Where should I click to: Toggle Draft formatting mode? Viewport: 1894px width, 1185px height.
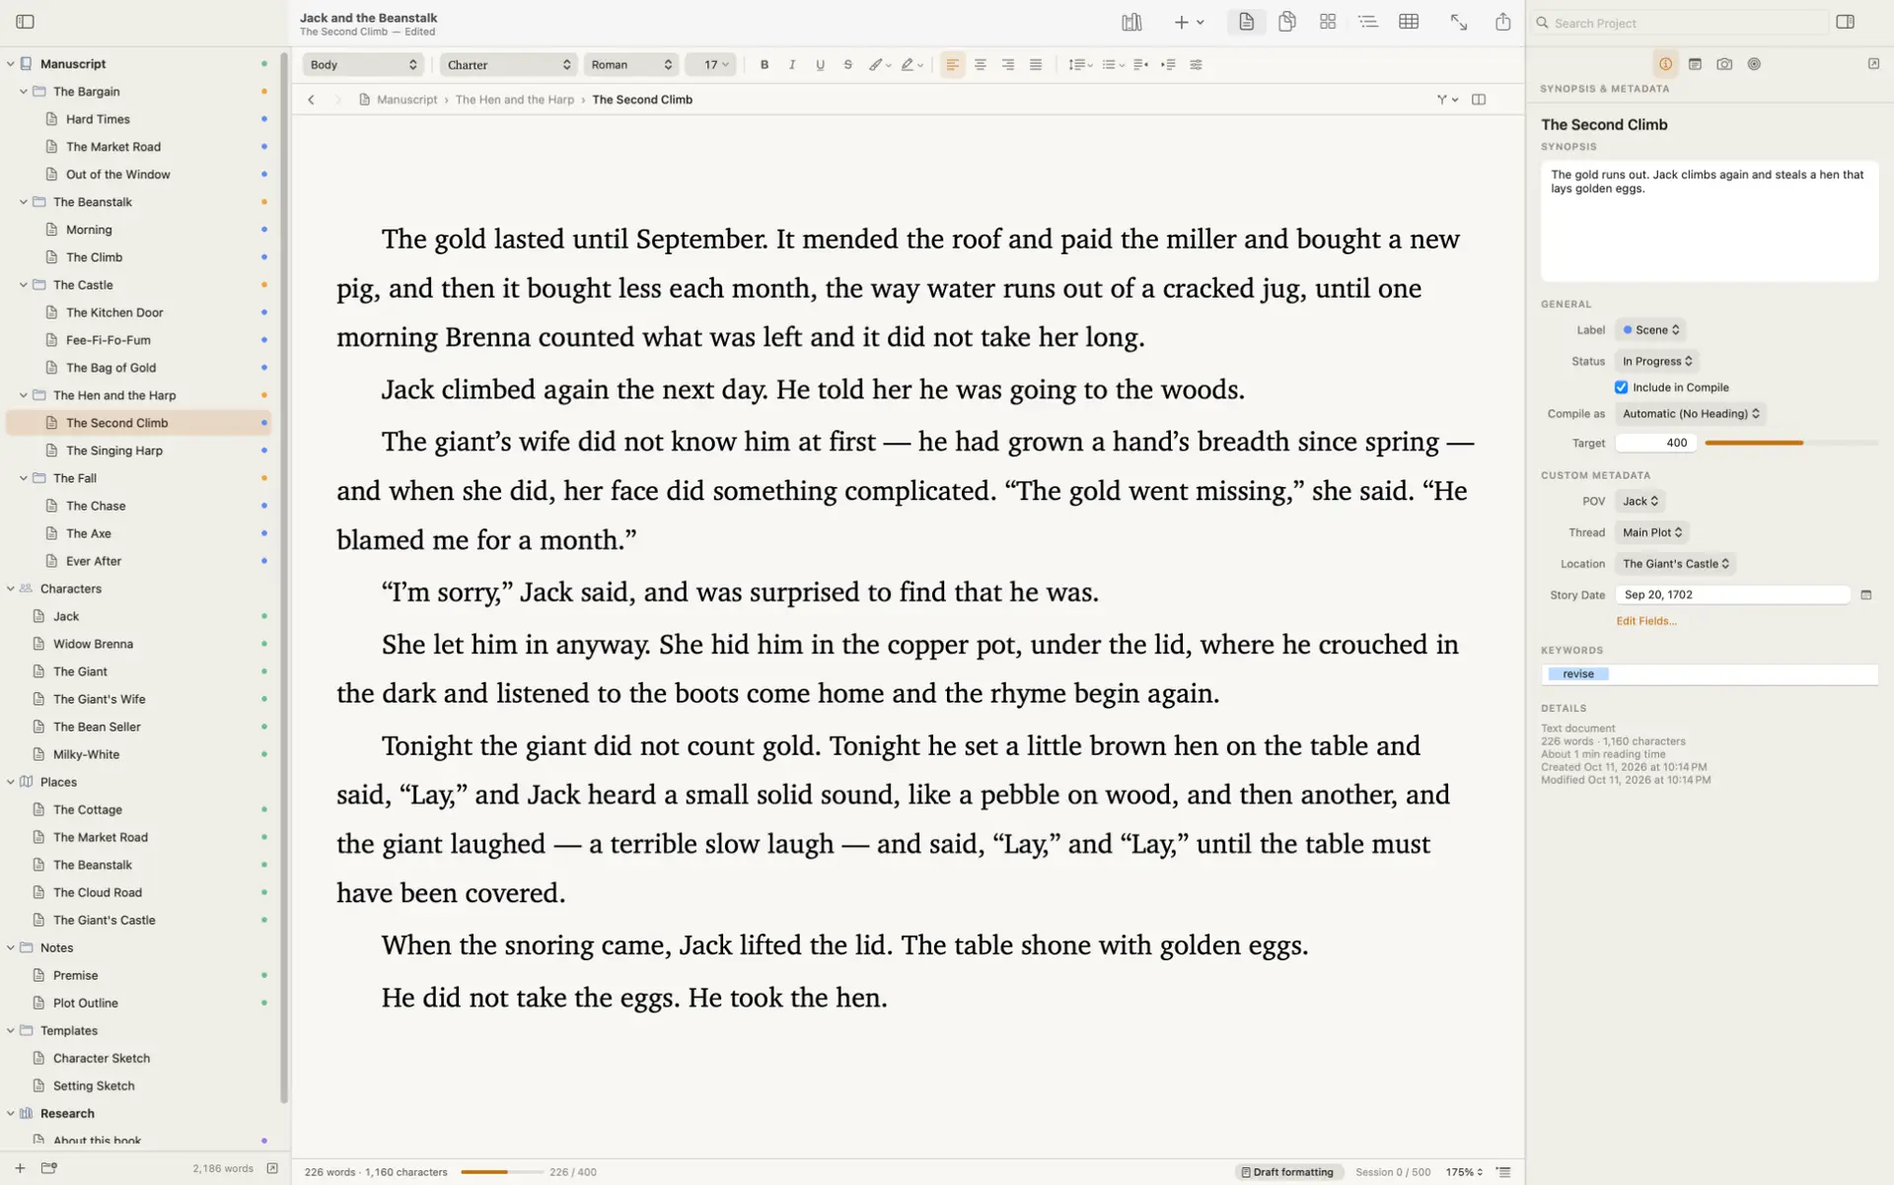click(x=1287, y=1172)
